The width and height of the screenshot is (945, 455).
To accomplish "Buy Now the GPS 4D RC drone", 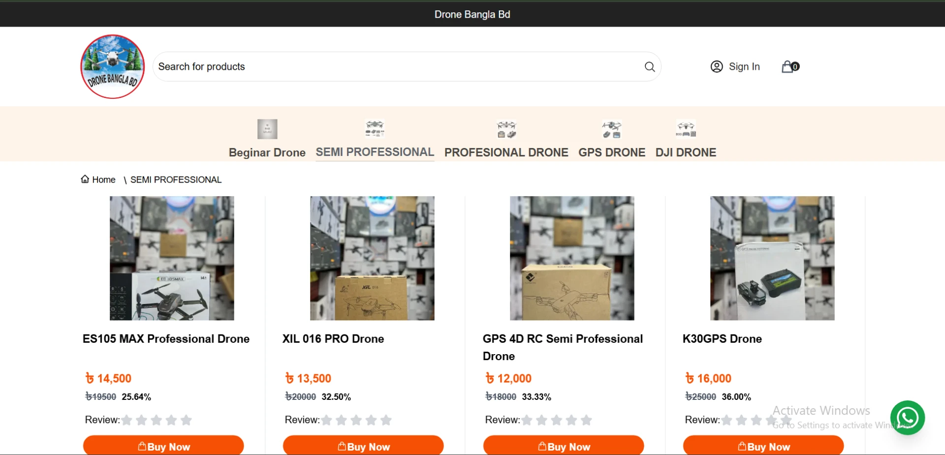I will 564,445.
